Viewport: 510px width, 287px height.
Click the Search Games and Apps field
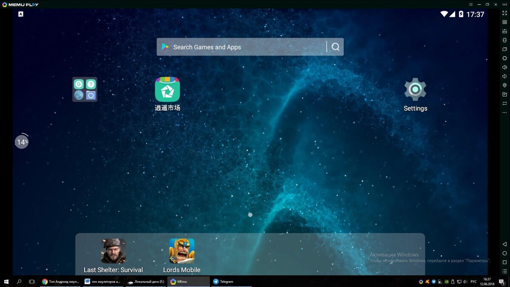point(250,47)
